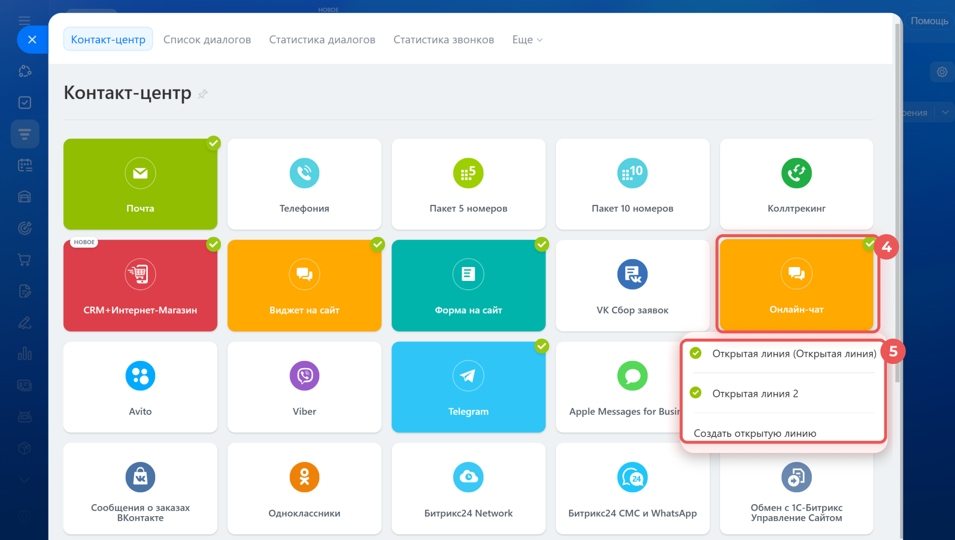Open the Телефония telephony tile
Screen dimensions: 955x540
click(x=304, y=184)
